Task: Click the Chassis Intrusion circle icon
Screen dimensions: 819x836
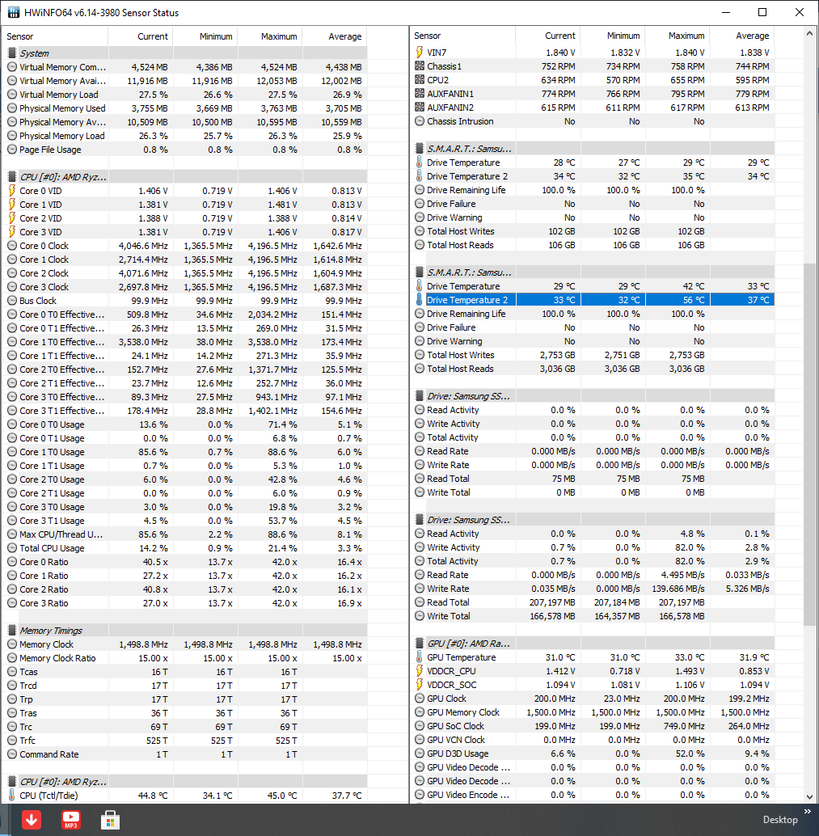Action: 419,121
